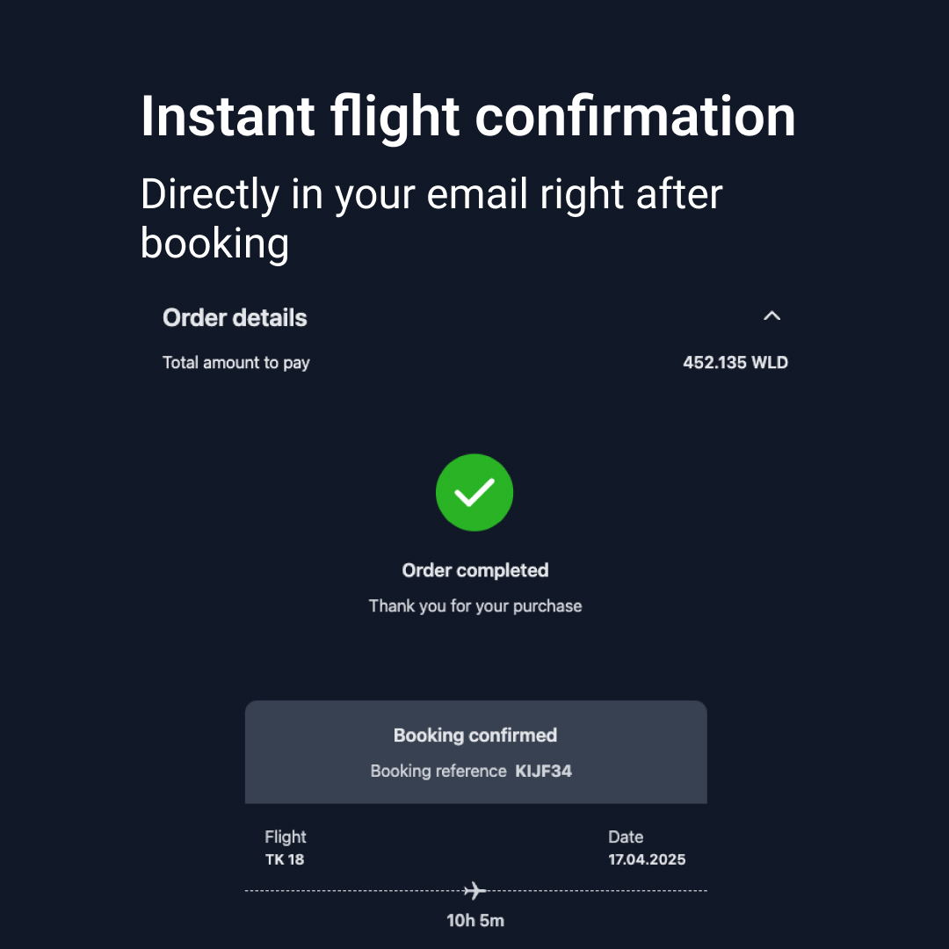The width and height of the screenshot is (949, 949).
Task: Click Thank you for your purchase message
Action: (x=474, y=605)
